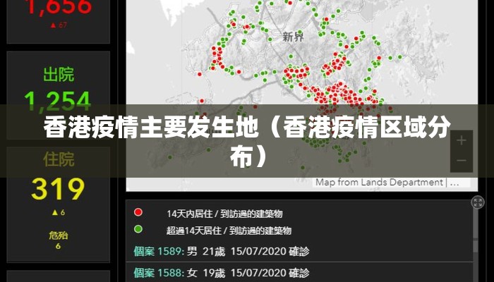The width and height of the screenshot is (494, 282).
Task: Click the map zoom out minus button
Action: pyautogui.click(x=462, y=161)
